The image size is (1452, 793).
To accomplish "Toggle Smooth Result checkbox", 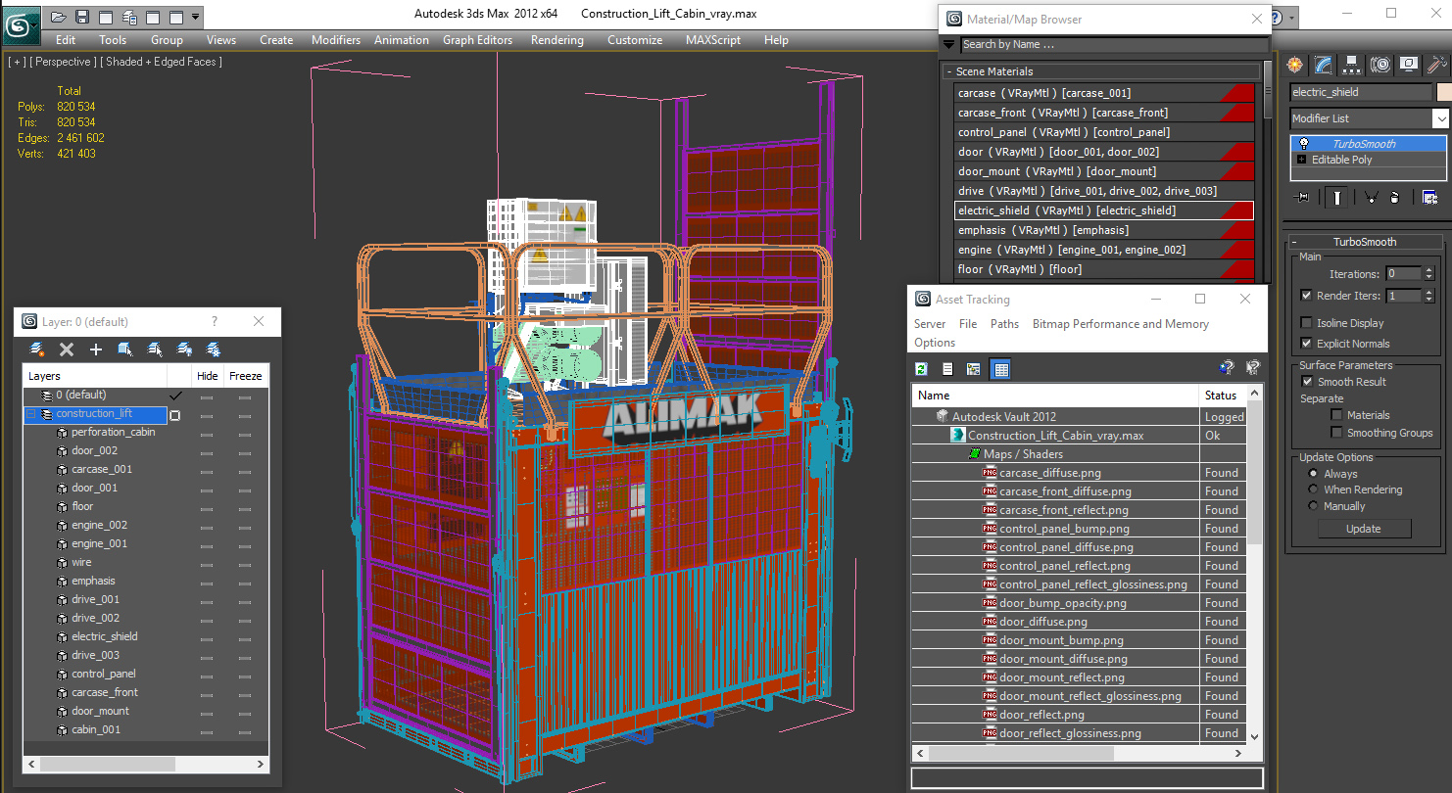I will tap(1306, 382).
